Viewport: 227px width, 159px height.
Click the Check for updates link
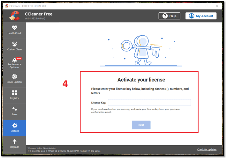(207, 149)
